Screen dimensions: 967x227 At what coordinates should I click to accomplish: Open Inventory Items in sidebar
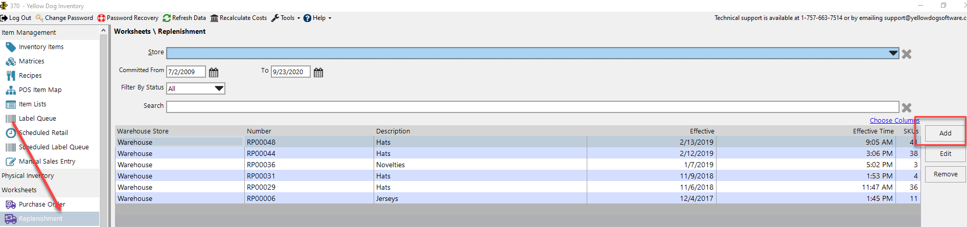click(x=41, y=47)
